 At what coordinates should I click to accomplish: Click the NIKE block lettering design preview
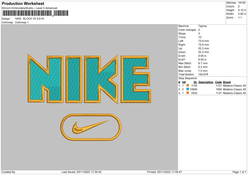click(89, 79)
